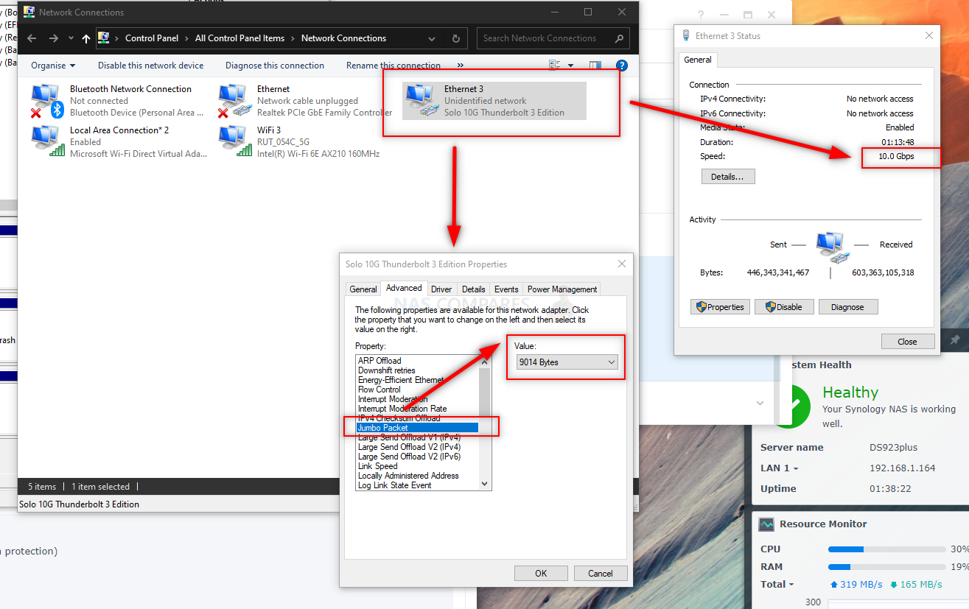The image size is (969, 609).
Task: Select Local Area Connection* 2 adapter
Action: coord(119,142)
